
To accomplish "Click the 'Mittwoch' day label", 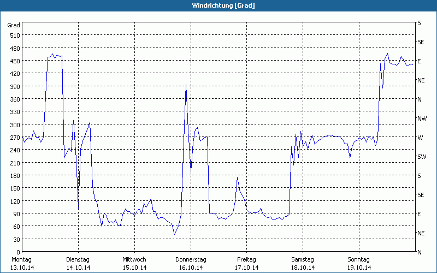I will [x=134, y=260].
